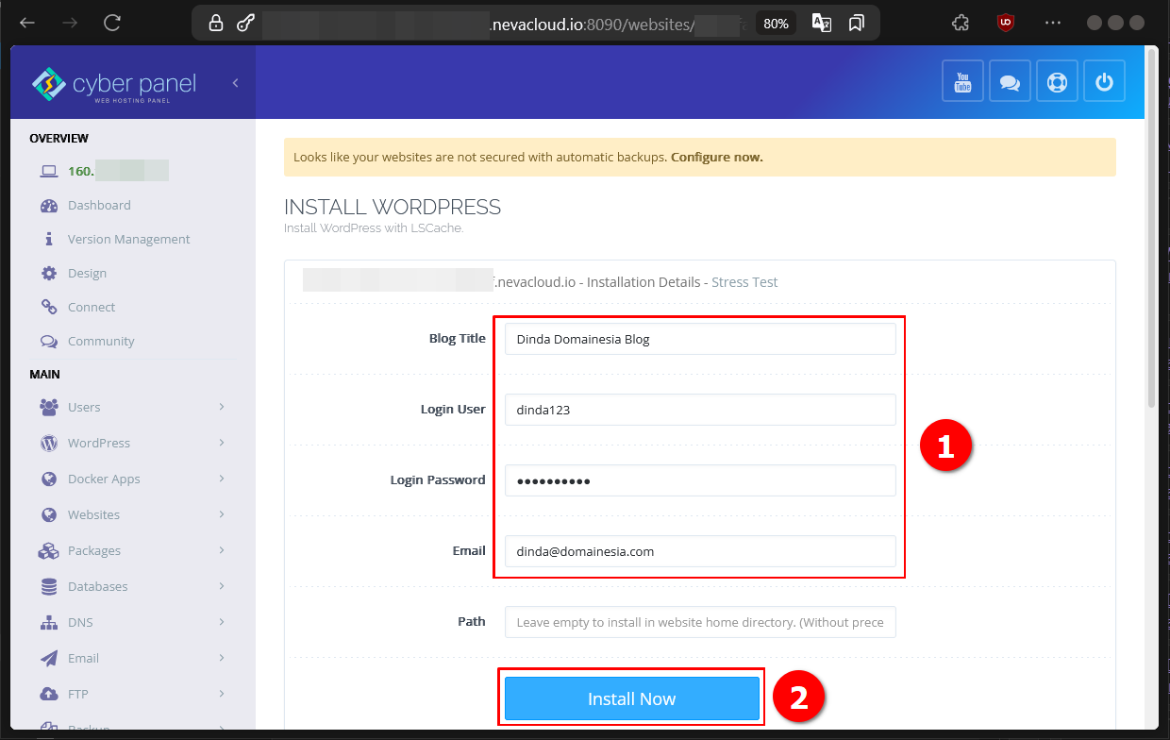Click the Blog Title field
Image resolution: width=1170 pixels, height=740 pixels.
(x=700, y=339)
